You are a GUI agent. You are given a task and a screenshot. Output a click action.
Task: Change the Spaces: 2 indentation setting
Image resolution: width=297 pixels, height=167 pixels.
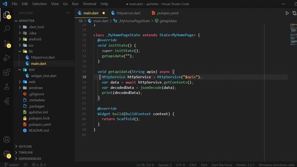(165, 165)
